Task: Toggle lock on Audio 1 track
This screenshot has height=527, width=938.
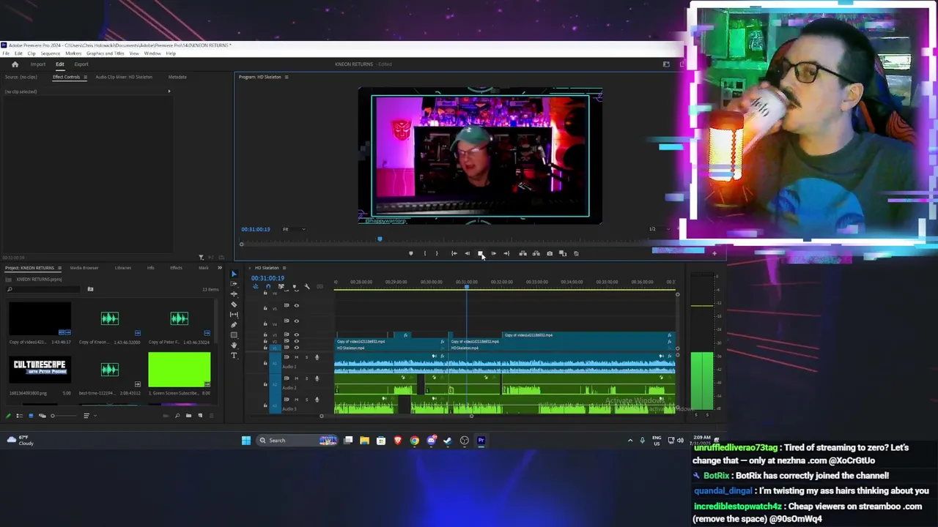Action: click(265, 363)
